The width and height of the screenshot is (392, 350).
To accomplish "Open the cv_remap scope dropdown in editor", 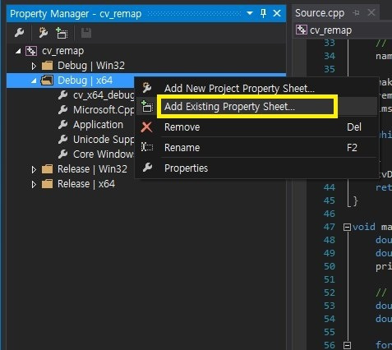I will [x=344, y=30].
